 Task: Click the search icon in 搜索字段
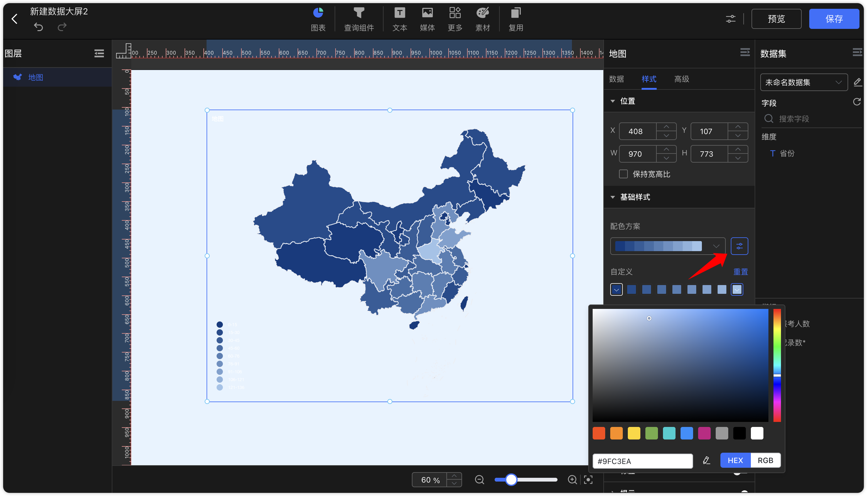pos(769,119)
